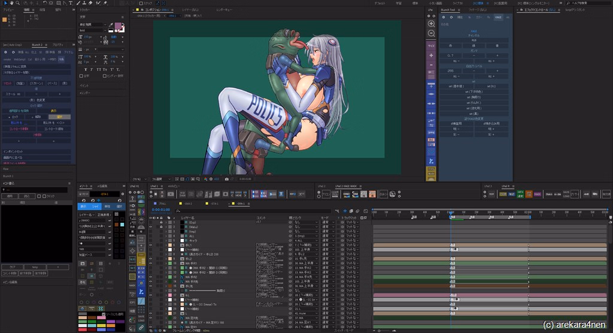Click the question mark icon in LPad H1
The height and width of the screenshot is (333, 613).
(132, 198)
